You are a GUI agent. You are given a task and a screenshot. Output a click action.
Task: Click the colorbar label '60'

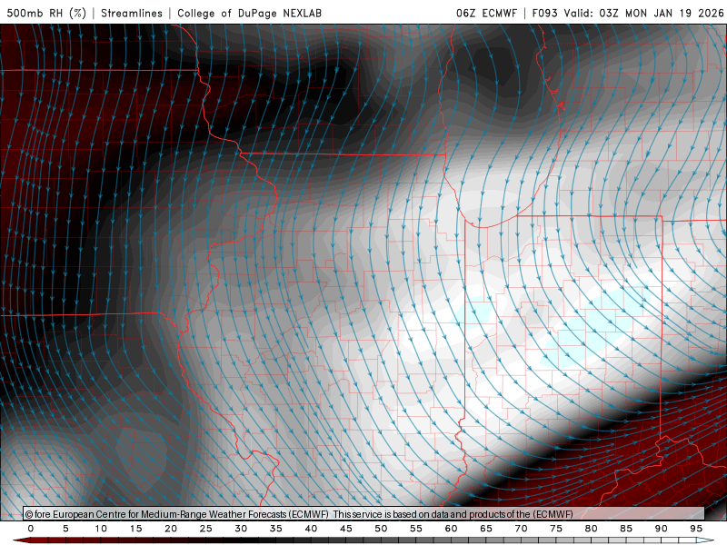[451, 529]
